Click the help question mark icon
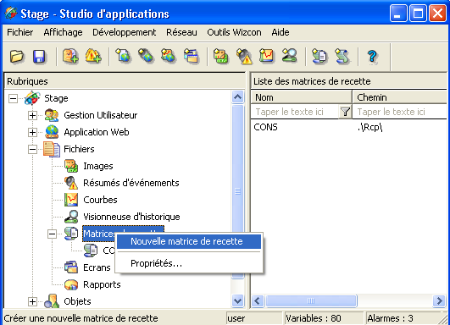The height and width of the screenshot is (325, 450). point(372,56)
